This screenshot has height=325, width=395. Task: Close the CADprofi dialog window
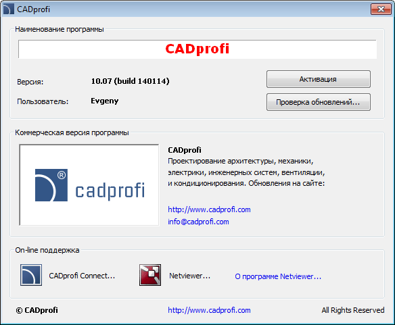(381, 9)
